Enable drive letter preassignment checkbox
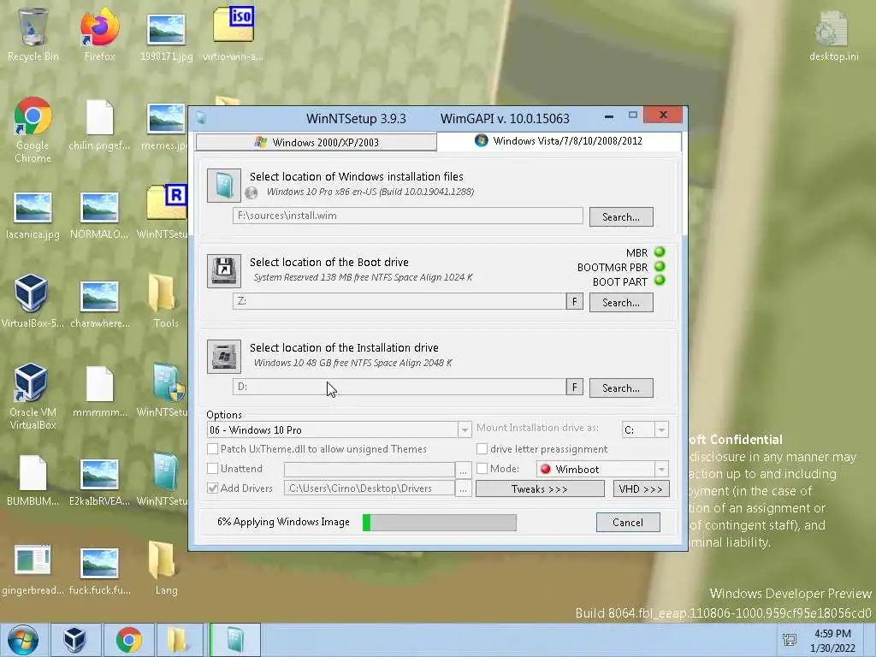Viewport: 876px width, 657px height. pyautogui.click(x=482, y=449)
